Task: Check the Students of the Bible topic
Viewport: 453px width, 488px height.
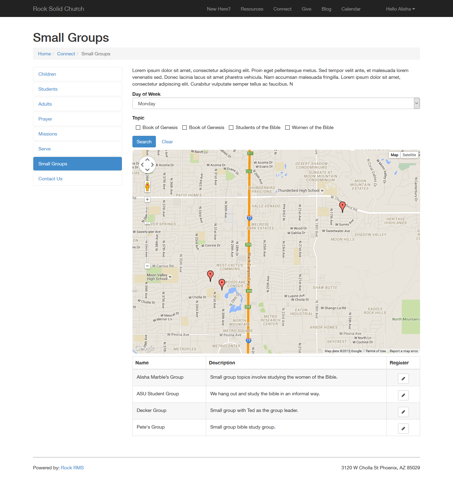Action: pos(231,127)
